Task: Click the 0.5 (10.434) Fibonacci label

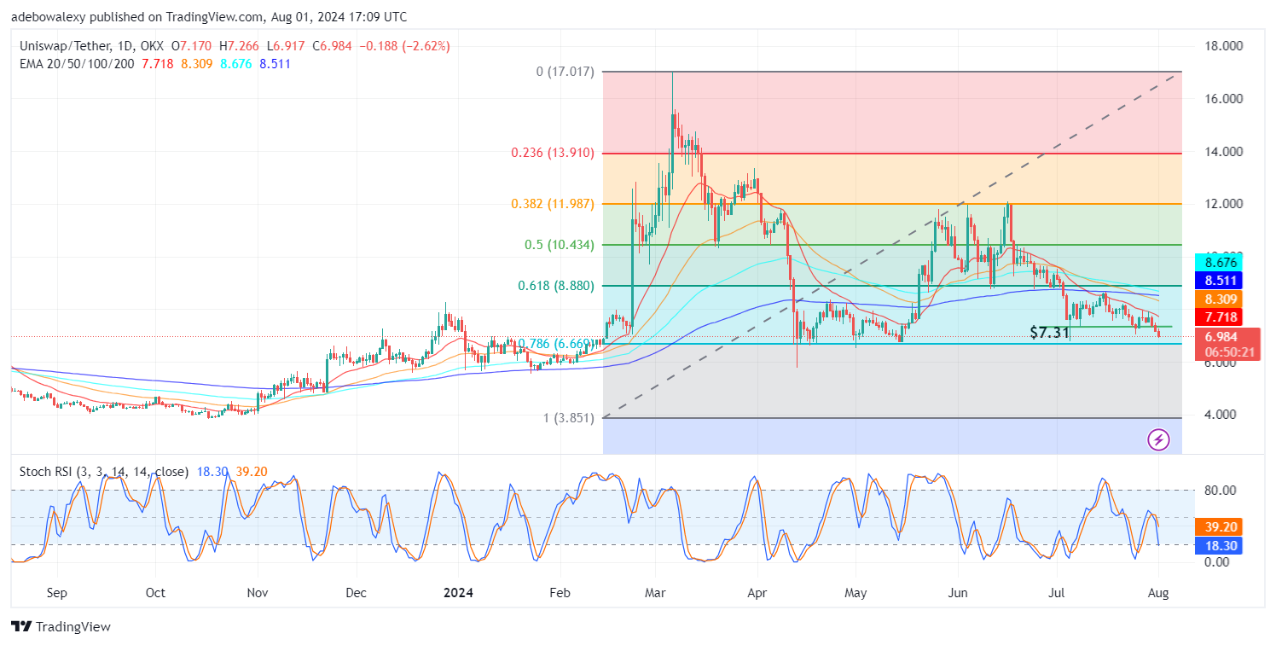Action: [560, 245]
